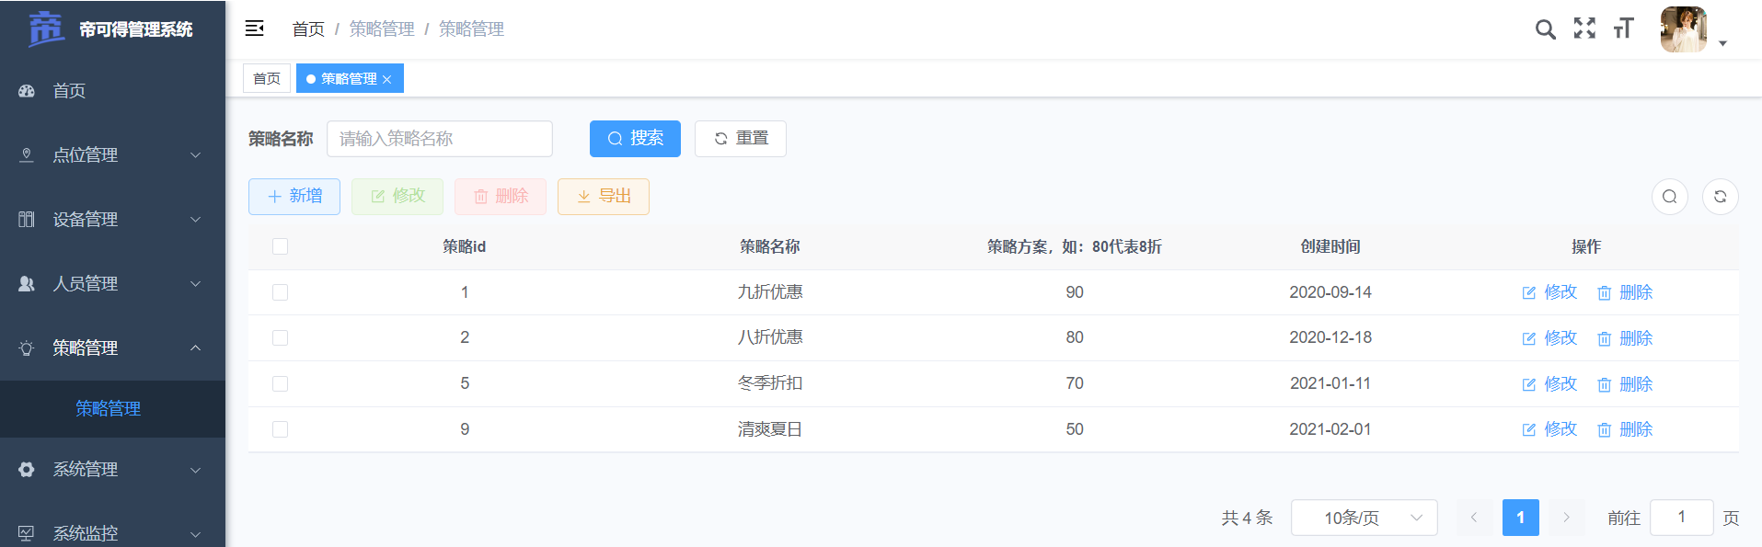Tick the checkbox for 清爽夏日 row

281,429
